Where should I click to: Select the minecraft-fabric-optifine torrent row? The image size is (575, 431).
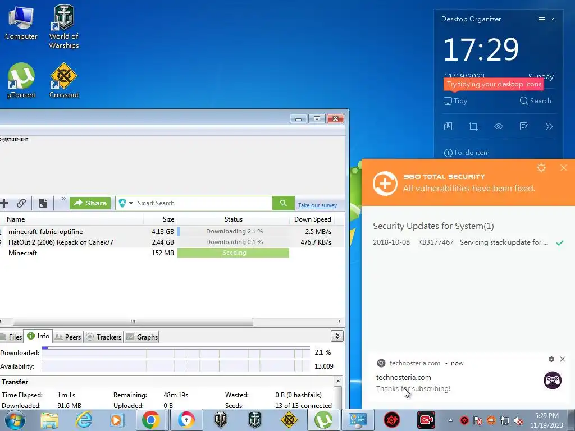point(172,232)
